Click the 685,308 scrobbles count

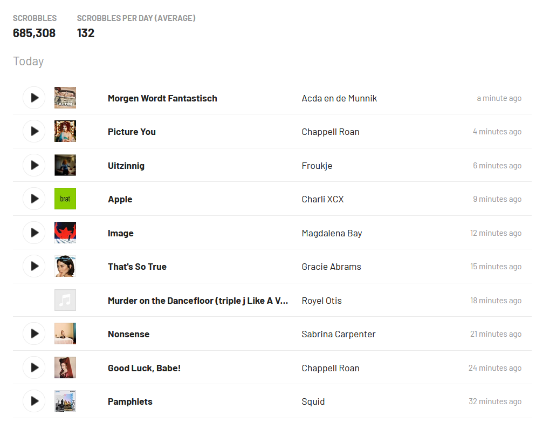click(34, 33)
